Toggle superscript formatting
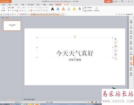 coord(20,10)
